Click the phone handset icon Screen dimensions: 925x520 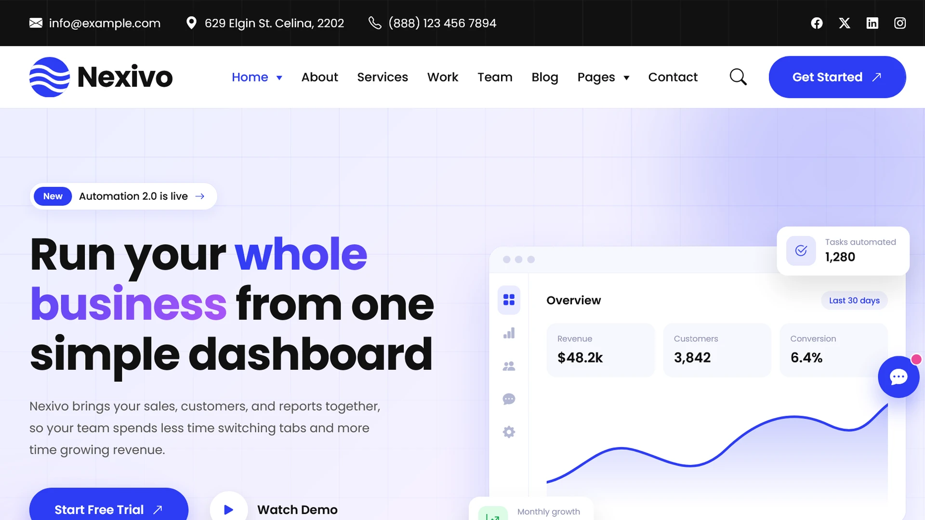375,23
